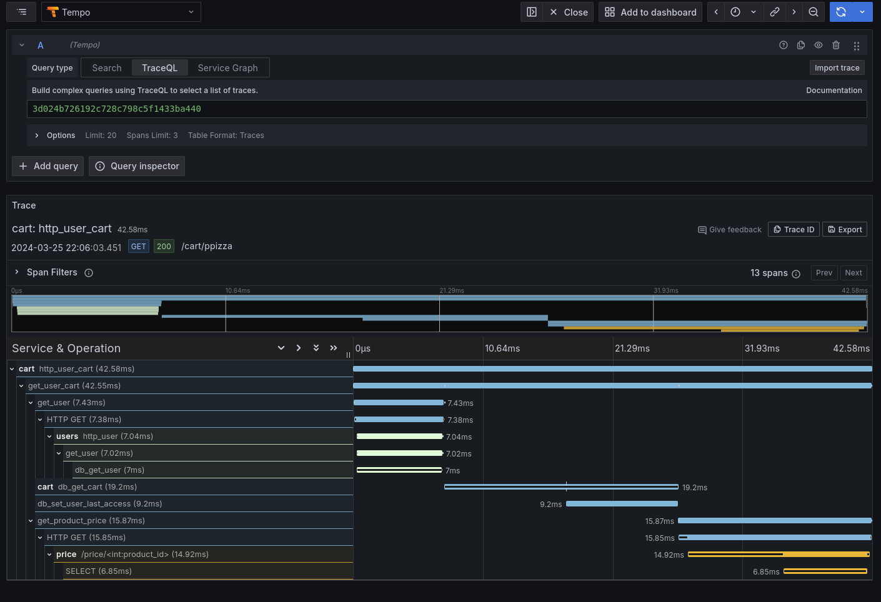Collapse one level of spans chevron right
The image size is (881, 602).
(x=299, y=348)
